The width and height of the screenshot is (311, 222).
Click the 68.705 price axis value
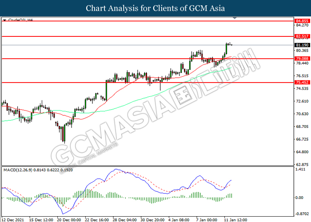click(x=302, y=127)
